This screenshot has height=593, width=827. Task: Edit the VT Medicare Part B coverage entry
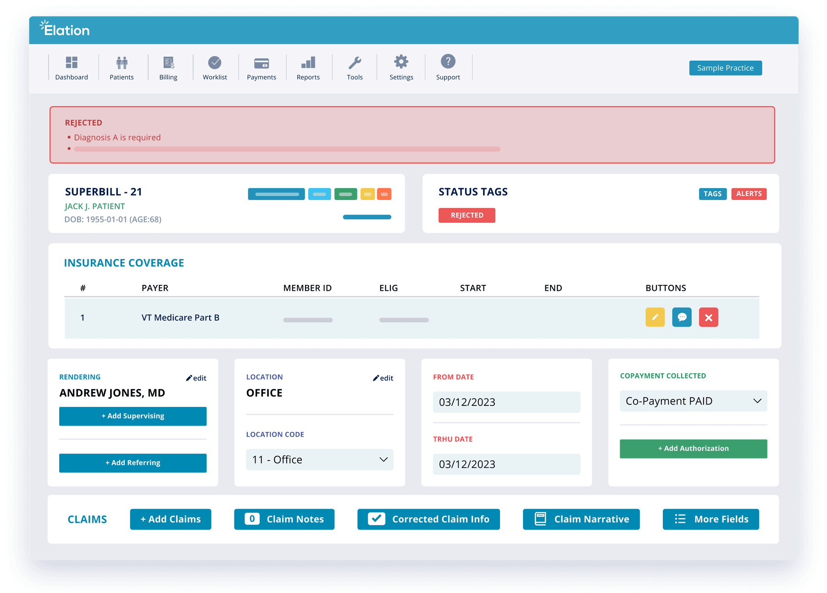pos(655,317)
